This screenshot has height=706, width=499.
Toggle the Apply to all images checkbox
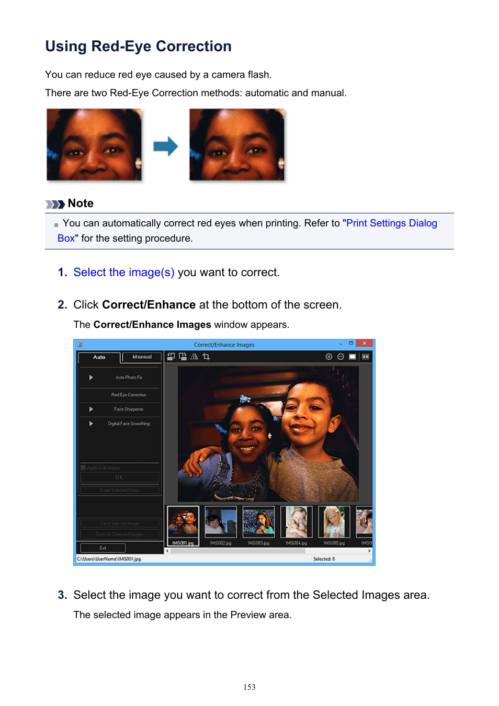coord(83,468)
